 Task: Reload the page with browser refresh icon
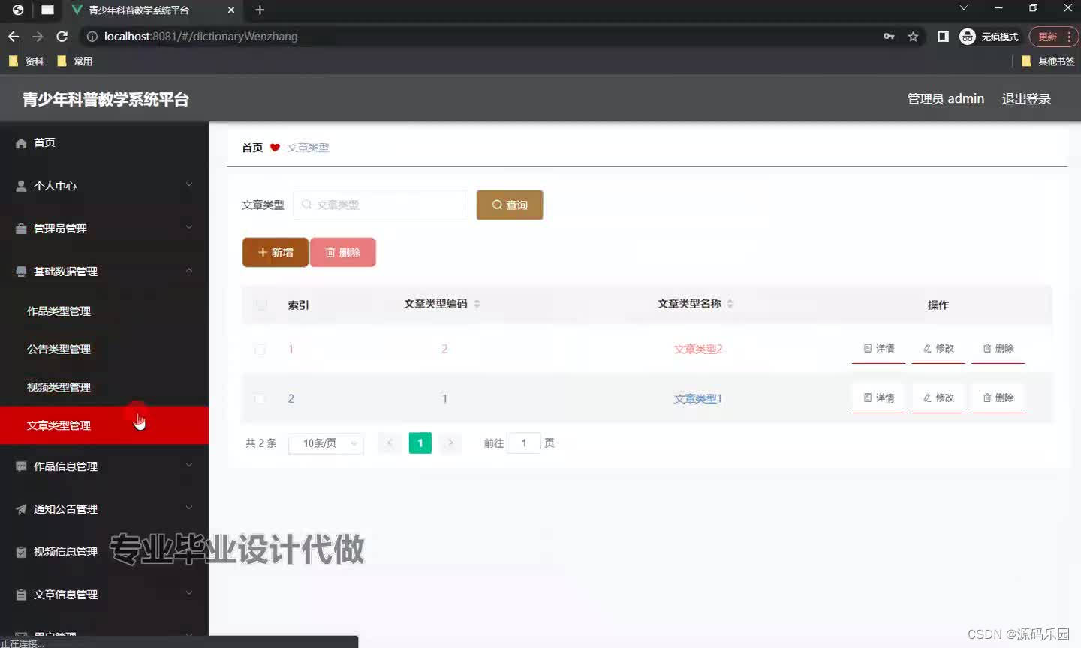click(62, 36)
